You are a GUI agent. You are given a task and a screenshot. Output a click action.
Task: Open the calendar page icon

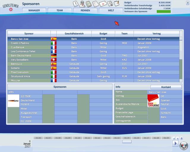75,4
